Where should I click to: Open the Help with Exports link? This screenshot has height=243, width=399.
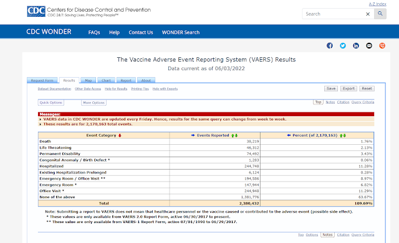click(165, 89)
